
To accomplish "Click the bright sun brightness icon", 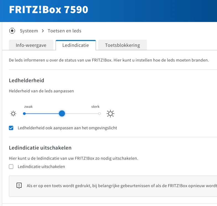I will click(x=111, y=114).
